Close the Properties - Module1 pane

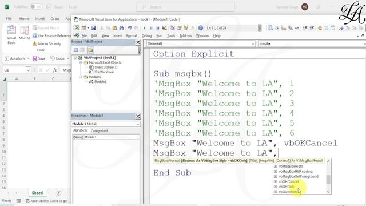pyautogui.click(x=138, y=116)
